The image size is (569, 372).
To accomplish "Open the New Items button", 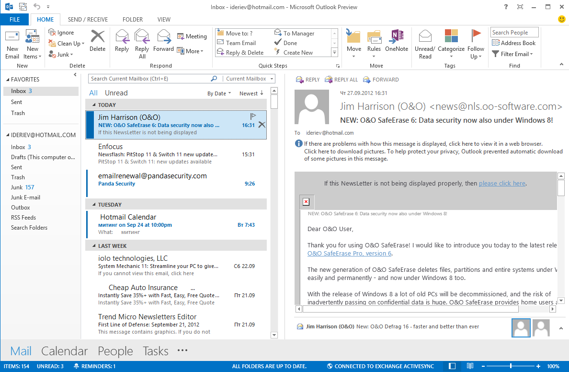I will coord(32,44).
